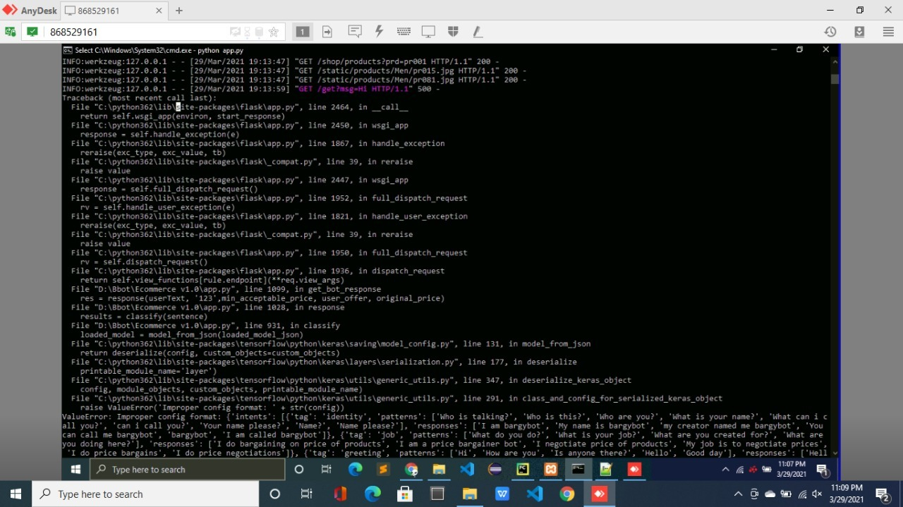Viewport: 903px width, 507px height.
Task: Expand remote system tray hidden icons
Action: tap(726, 470)
